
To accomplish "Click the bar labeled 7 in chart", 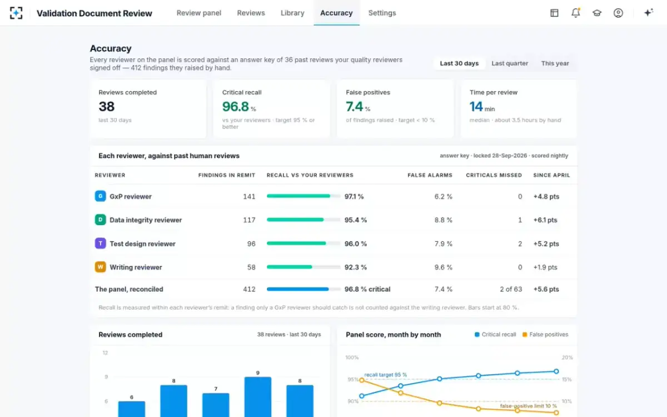I will tap(216, 405).
